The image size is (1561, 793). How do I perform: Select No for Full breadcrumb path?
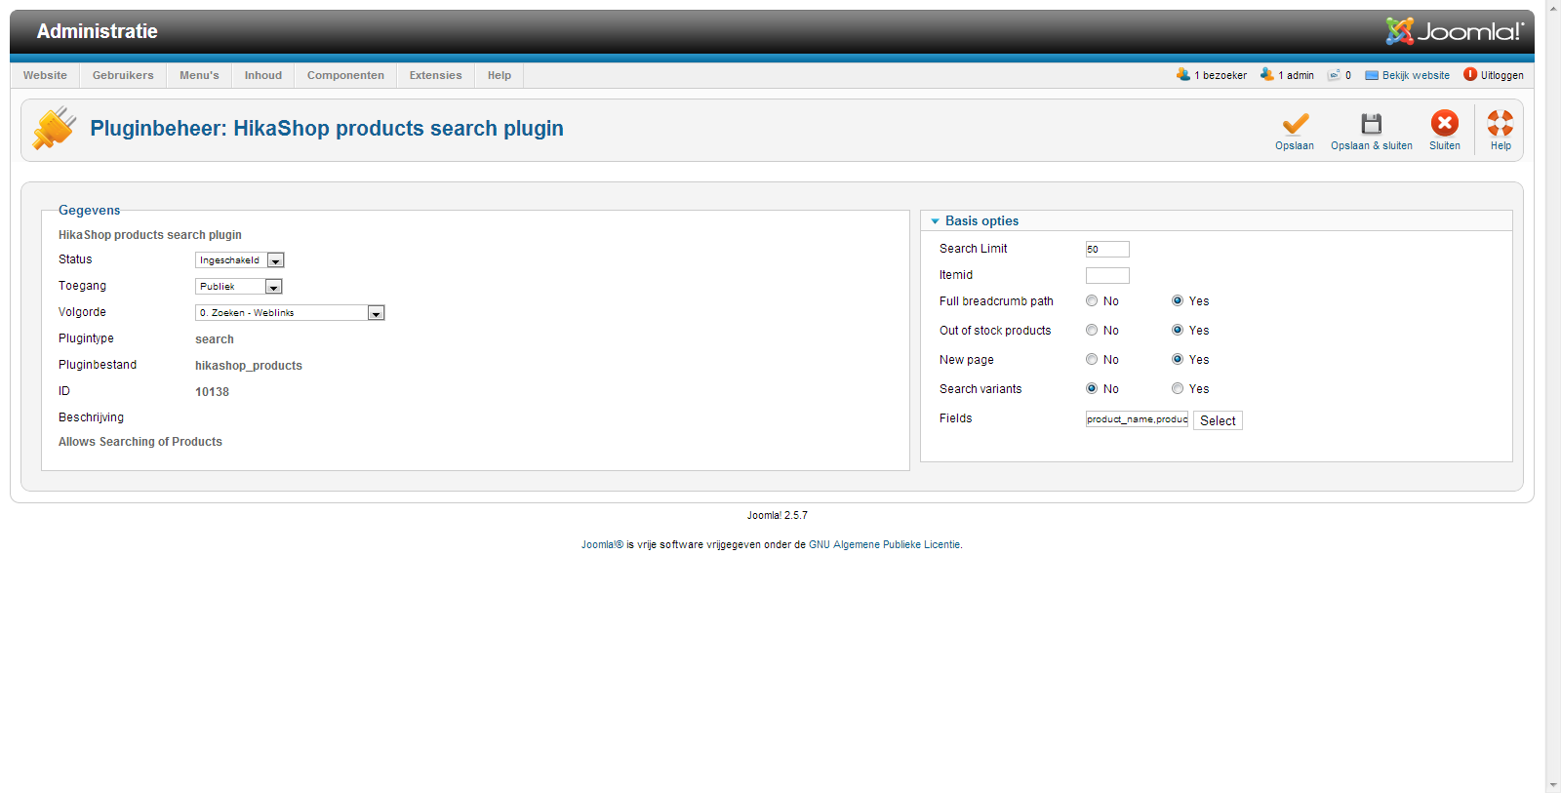click(1092, 301)
